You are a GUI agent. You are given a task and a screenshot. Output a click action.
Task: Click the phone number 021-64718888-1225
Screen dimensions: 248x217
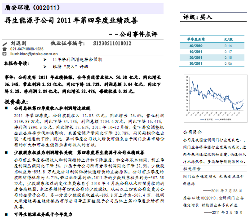point(27,49)
